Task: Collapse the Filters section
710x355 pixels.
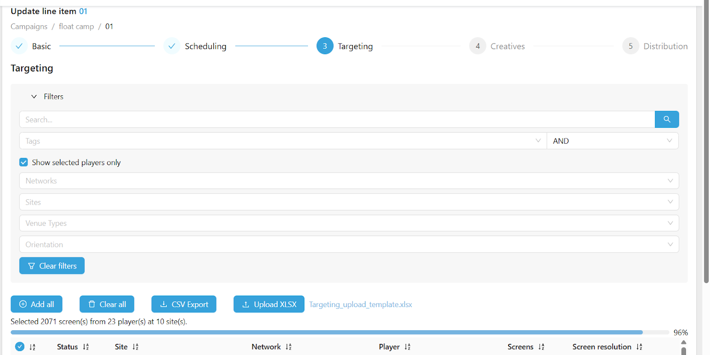Action: pos(34,97)
